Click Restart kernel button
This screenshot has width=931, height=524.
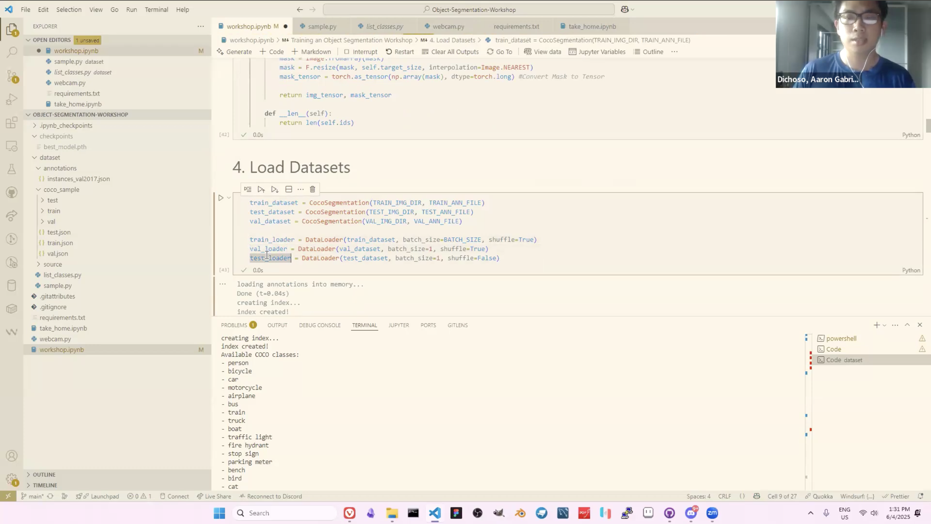[400, 52]
